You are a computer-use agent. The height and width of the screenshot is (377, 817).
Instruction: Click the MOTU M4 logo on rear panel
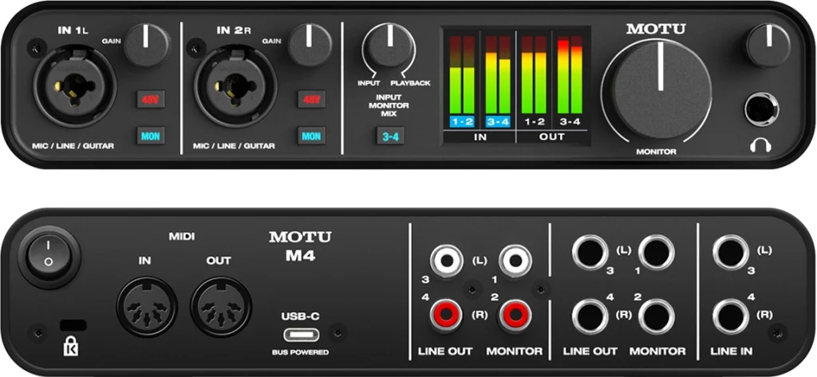[x=300, y=245]
